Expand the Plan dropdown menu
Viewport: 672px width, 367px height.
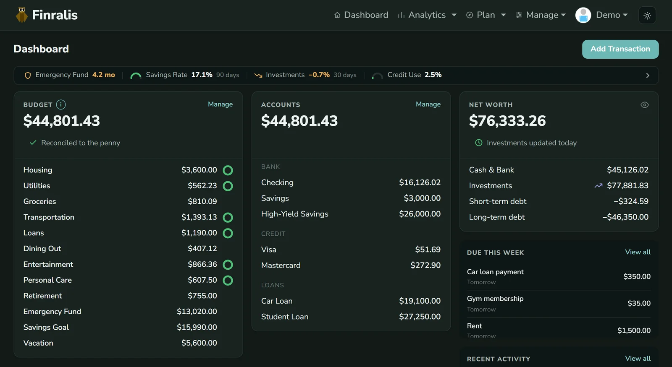pyautogui.click(x=486, y=15)
